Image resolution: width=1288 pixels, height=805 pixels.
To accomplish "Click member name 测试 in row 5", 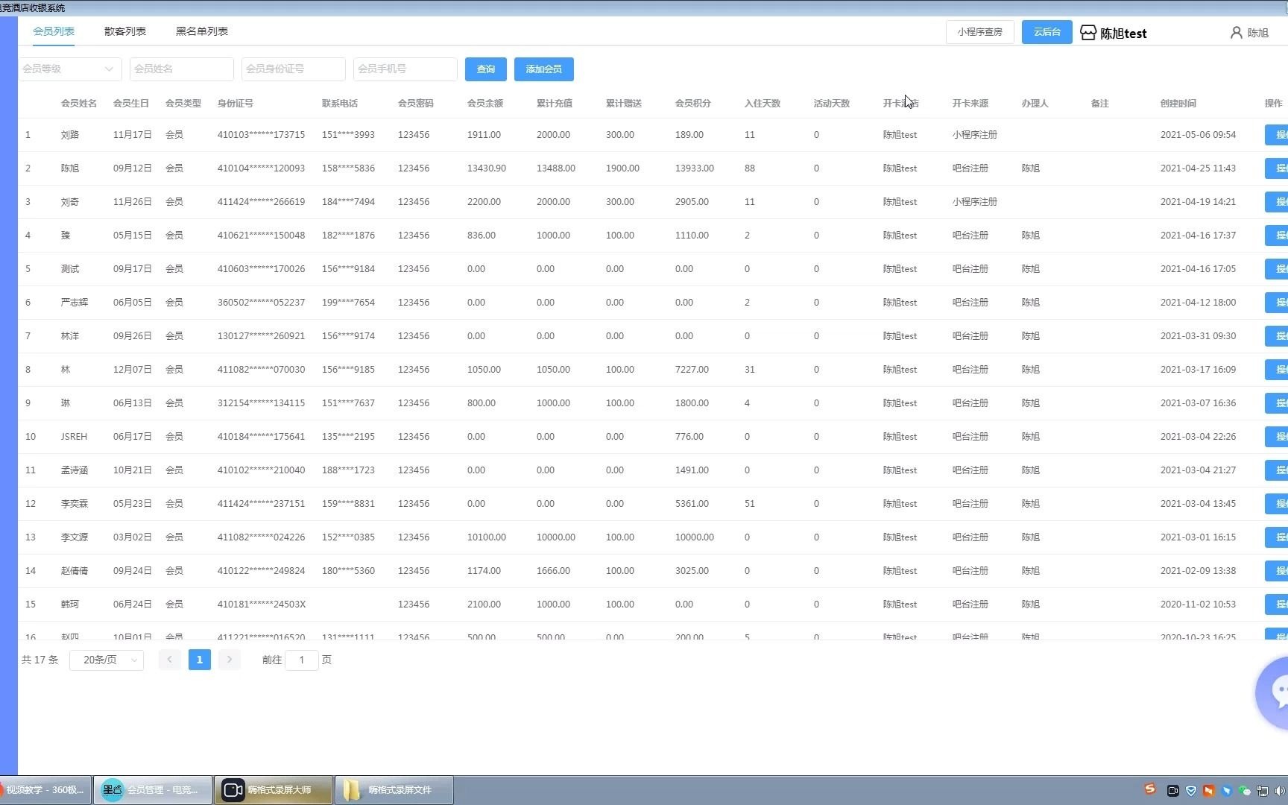I will (70, 269).
